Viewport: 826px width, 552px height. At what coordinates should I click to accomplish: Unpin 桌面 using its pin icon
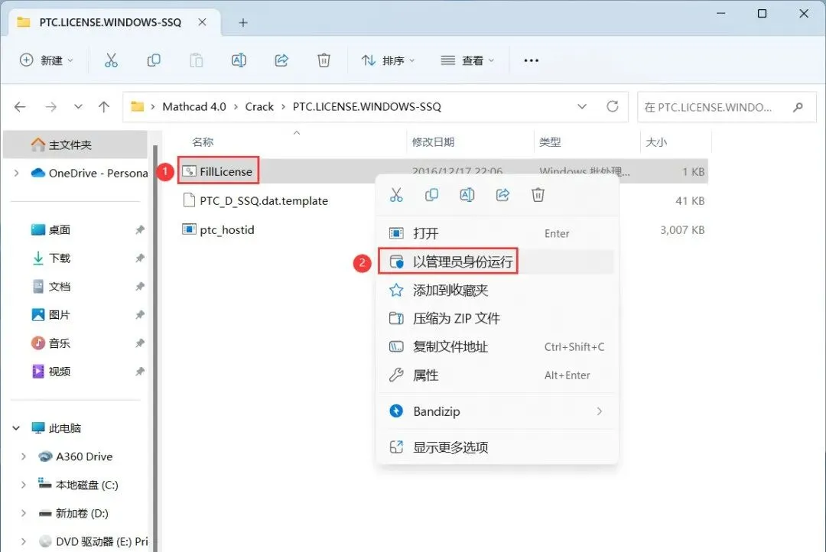click(140, 229)
